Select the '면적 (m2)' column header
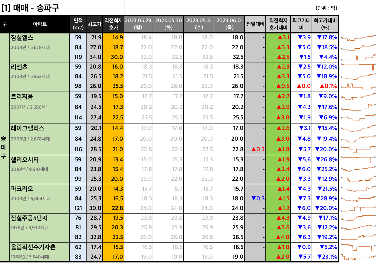The image size is (376, 263). [x=78, y=24]
